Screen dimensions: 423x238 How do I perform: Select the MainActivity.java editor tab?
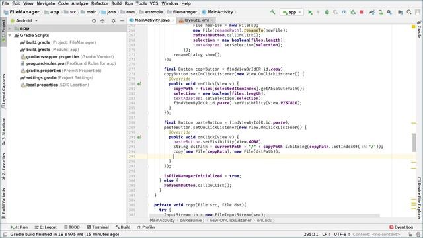pyautogui.click(x=152, y=20)
